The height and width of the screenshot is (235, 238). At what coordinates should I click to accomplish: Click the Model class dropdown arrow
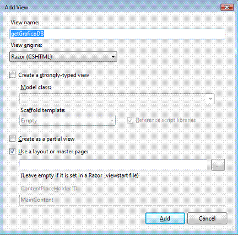click(x=210, y=99)
